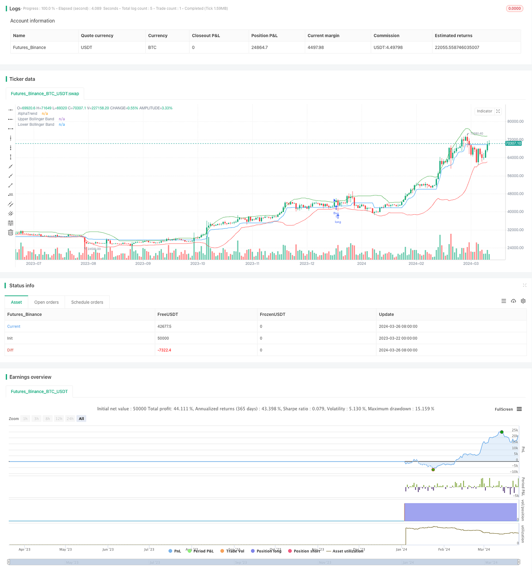Select the 24h zoom option in Earnings overview
Viewport: 532px width, 574px height.
(70, 418)
